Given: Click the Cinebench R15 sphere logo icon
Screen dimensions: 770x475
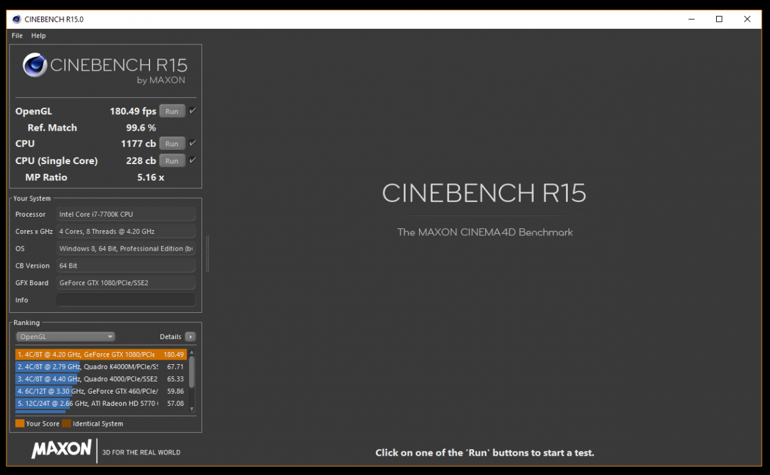Looking at the screenshot, I should [x=35, y=65].
